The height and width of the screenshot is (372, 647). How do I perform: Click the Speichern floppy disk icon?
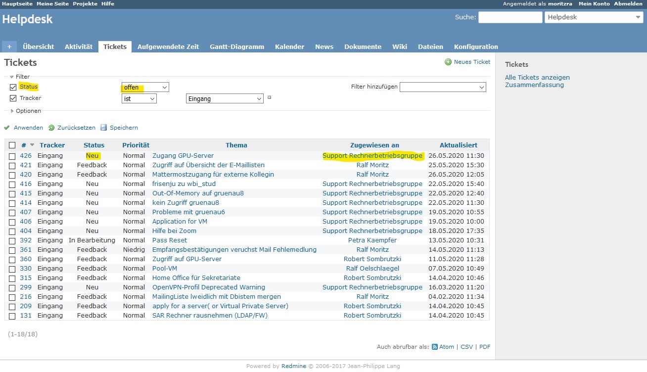[x=104, y=128]
